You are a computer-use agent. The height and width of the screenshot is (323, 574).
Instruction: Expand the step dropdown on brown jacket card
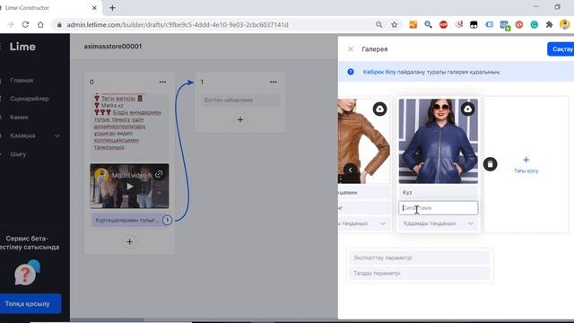(364, 223)
